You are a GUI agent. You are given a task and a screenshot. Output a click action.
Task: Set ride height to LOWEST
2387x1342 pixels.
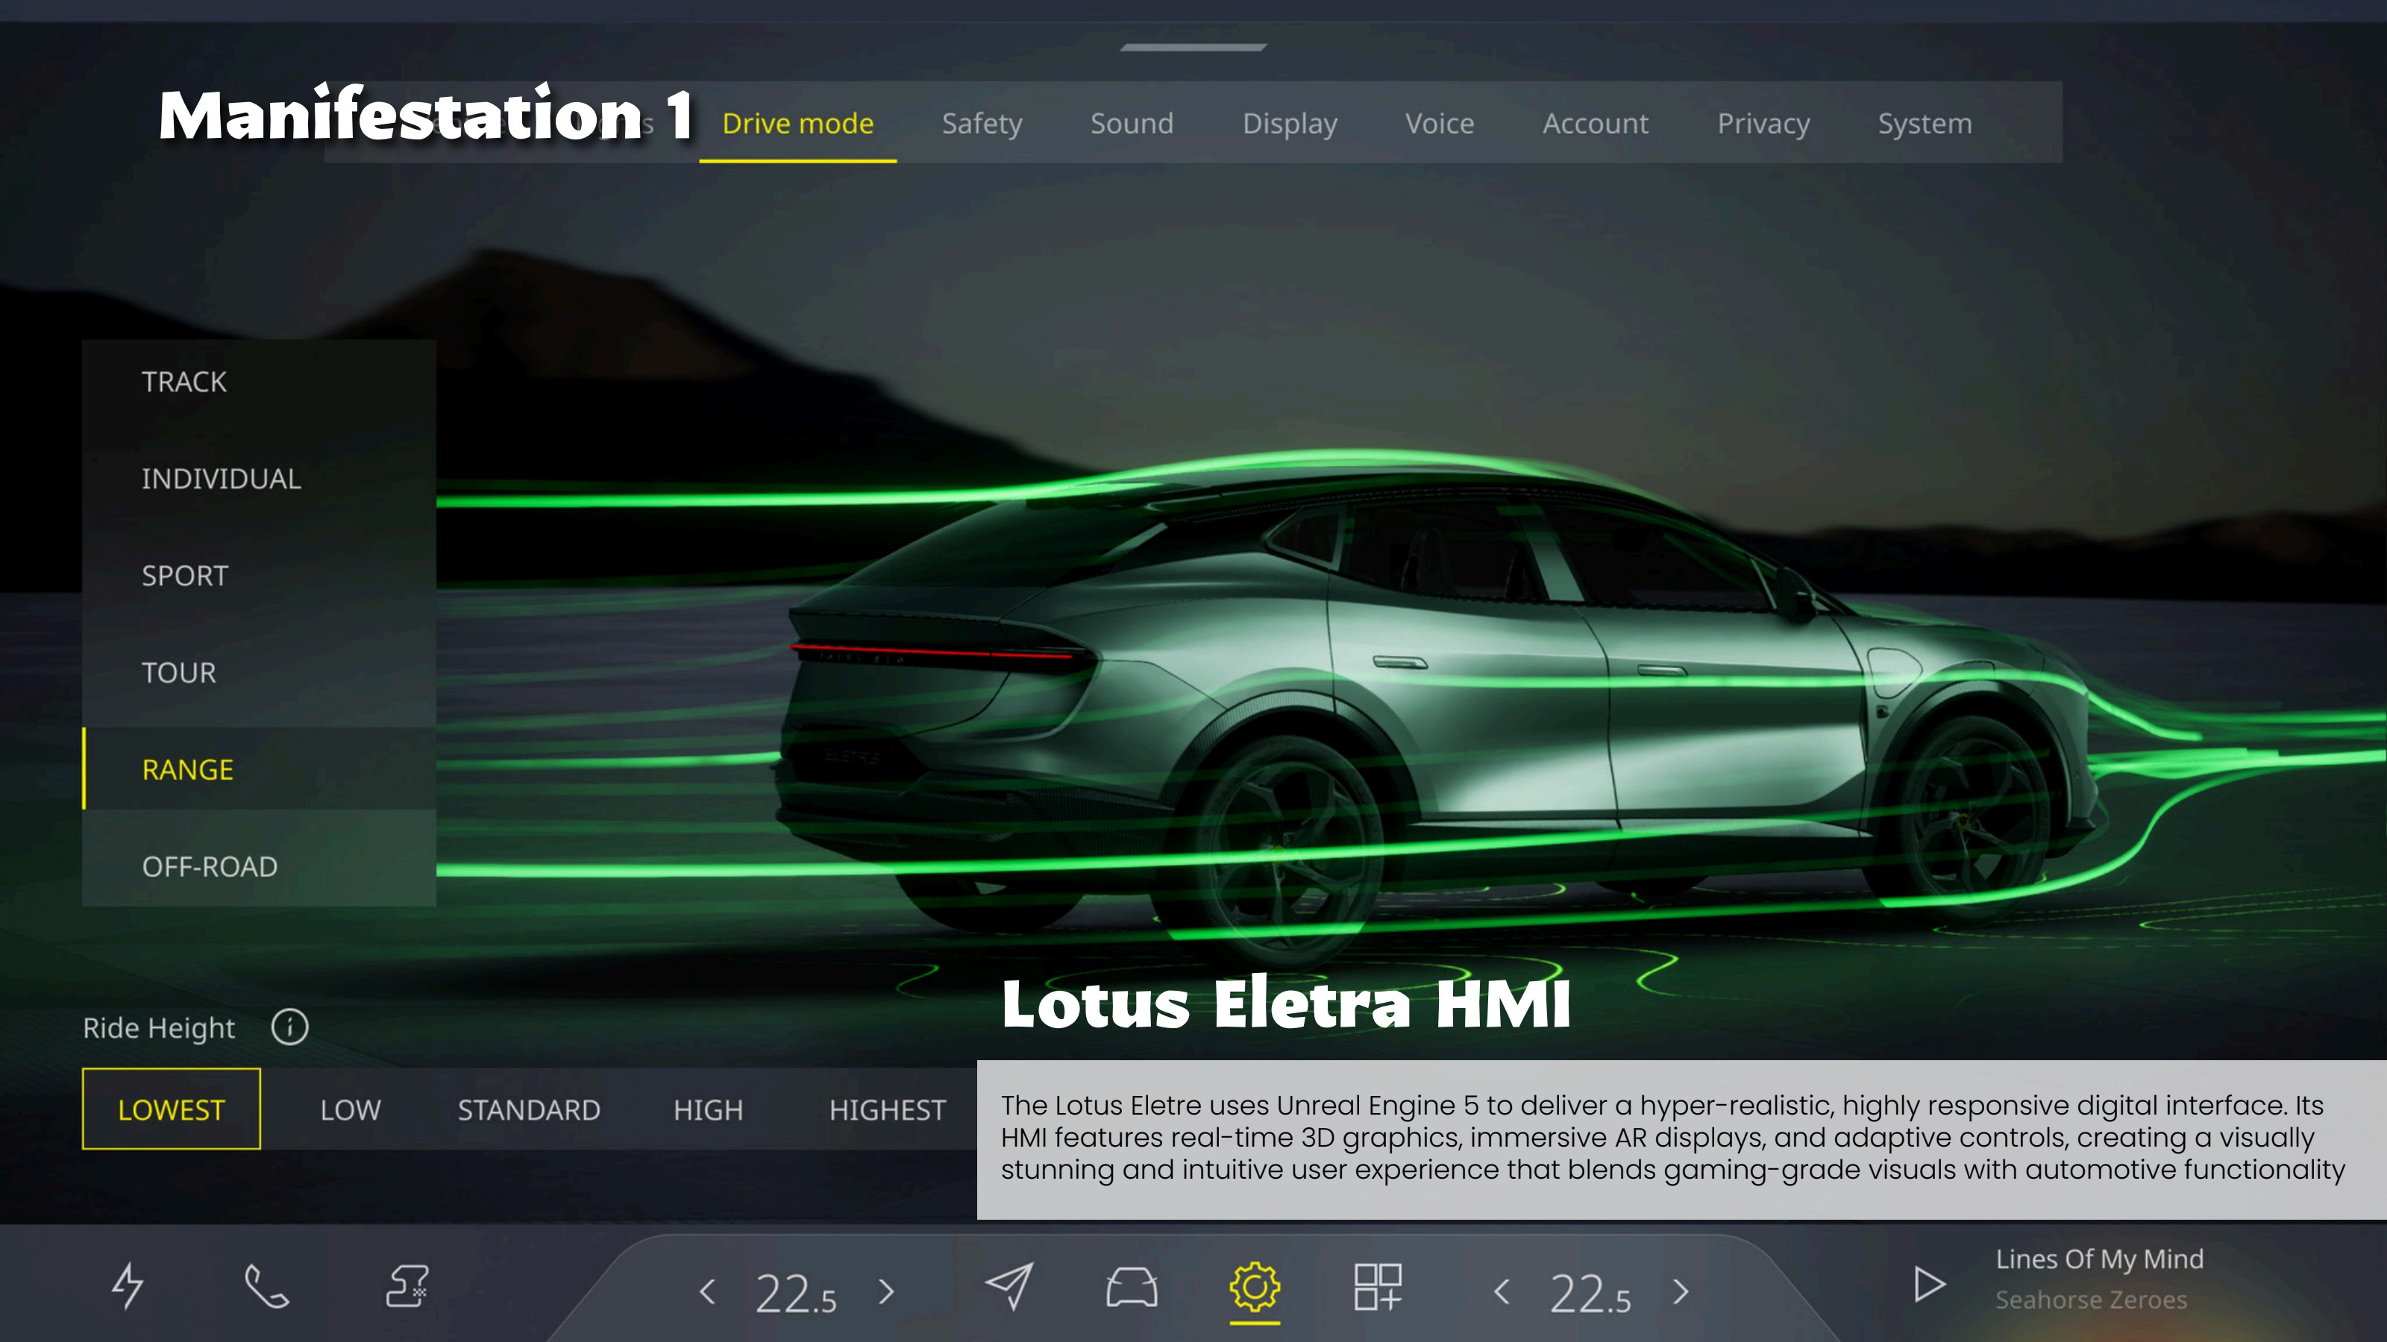172,1109
